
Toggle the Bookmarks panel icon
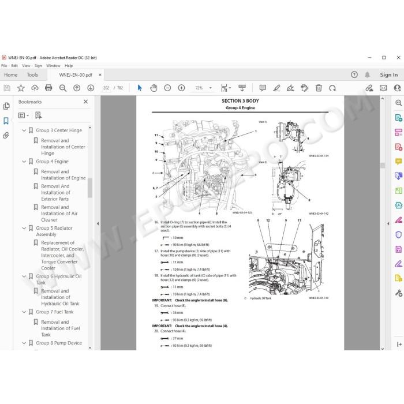coord(6,121)
